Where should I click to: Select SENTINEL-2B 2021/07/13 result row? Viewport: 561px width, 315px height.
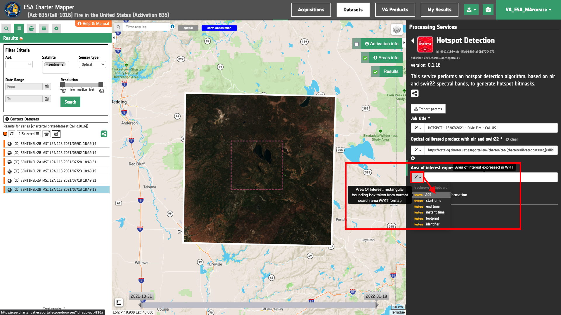pyautogui.click(x=57, y=190)
